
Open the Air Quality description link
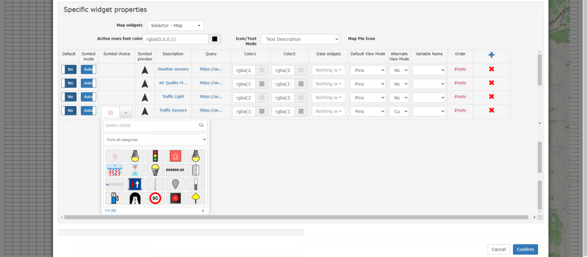[x=173, y=83]
